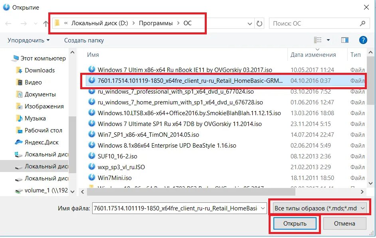Open Все типы образов file type dropdown

point(321,208)
